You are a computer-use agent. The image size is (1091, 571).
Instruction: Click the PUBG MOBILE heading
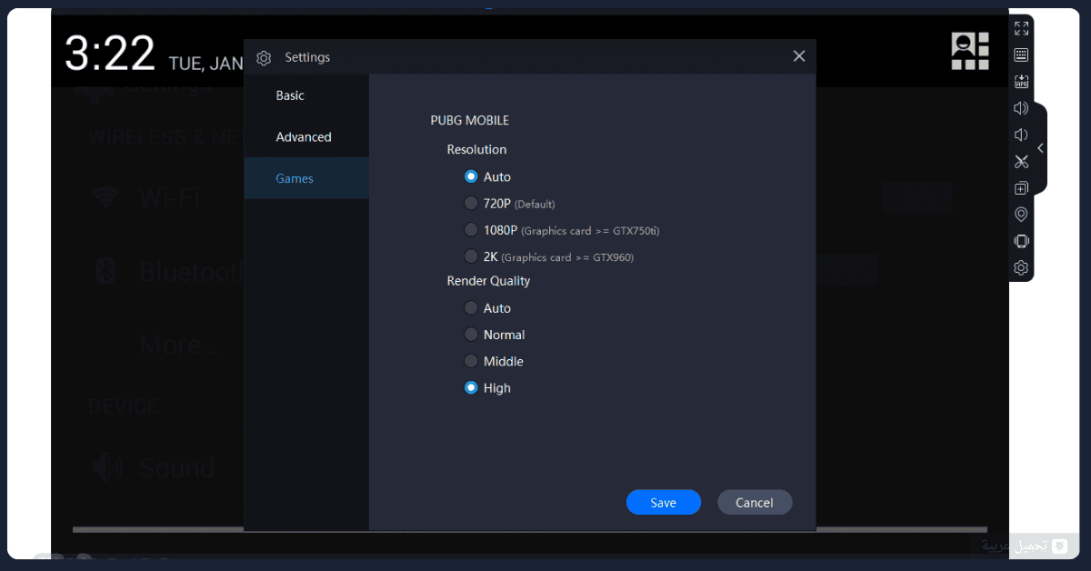[x=470, y=120]
